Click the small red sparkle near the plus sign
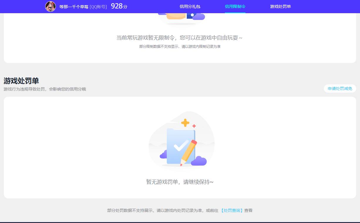 click(194, 126)
